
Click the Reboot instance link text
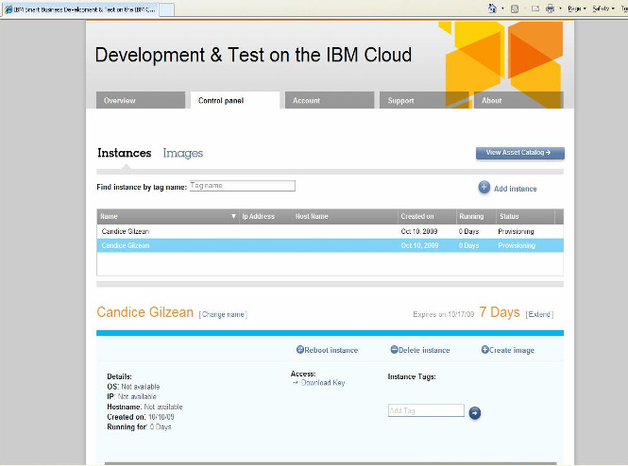point(331,350)
